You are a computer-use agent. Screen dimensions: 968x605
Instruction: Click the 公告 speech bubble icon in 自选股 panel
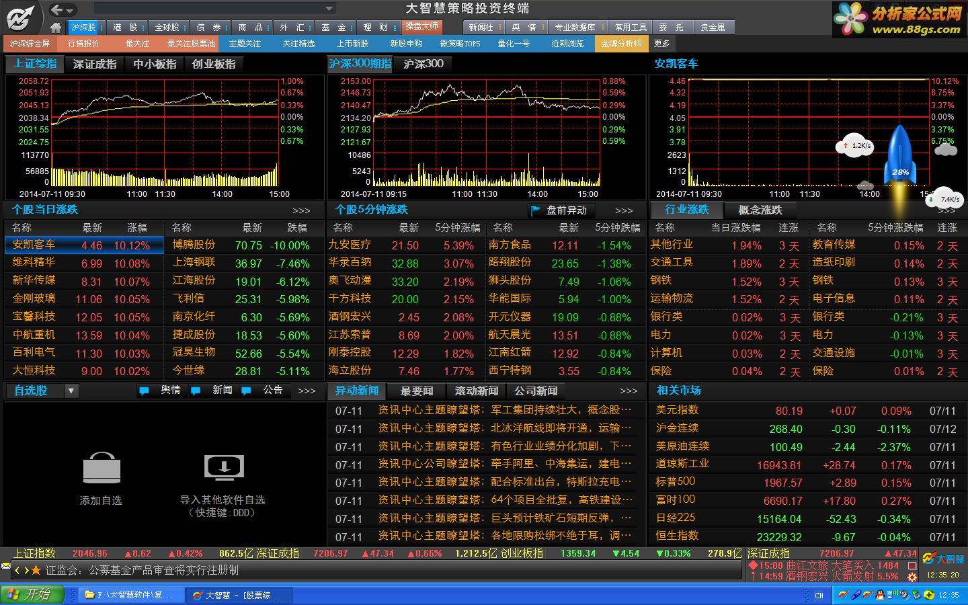tap(246, 391)
